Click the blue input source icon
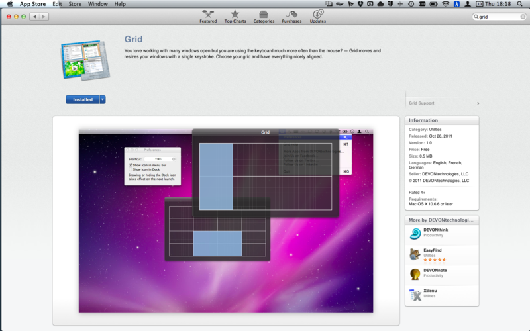This screenshot has width=530, height=331. (456, 4)
